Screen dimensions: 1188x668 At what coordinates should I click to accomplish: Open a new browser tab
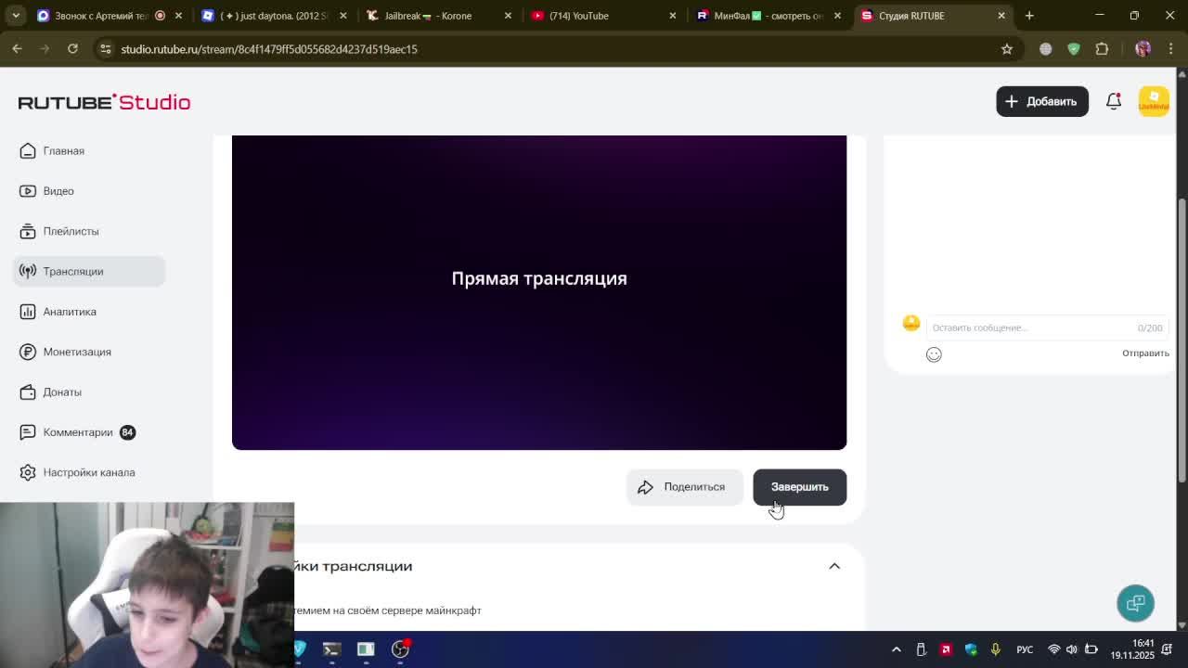(x=1029, y=16)
